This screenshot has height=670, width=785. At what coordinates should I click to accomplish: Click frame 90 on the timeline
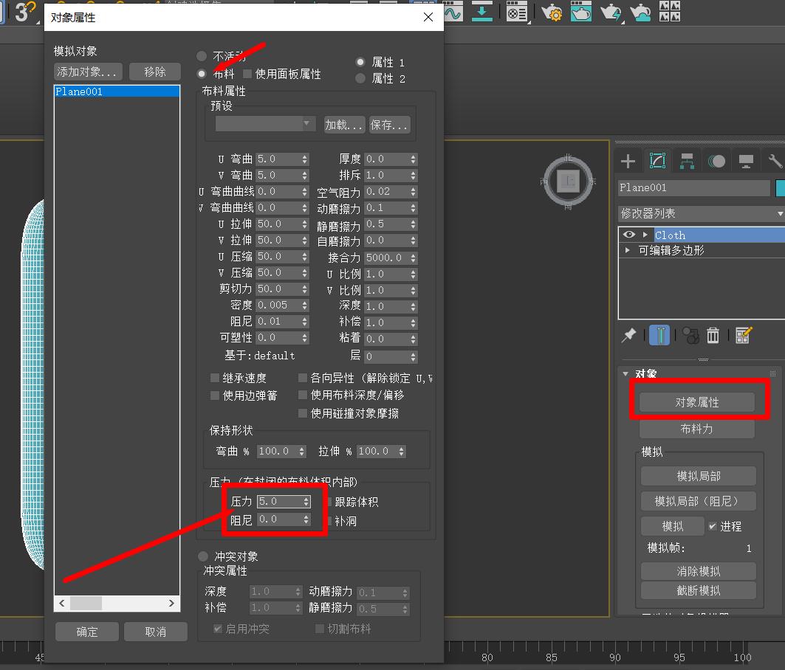(615, 657)
